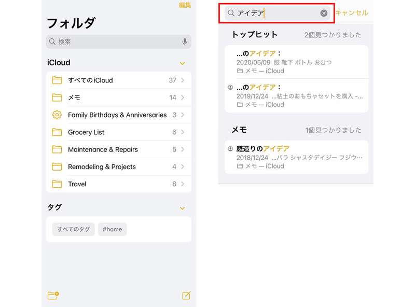This screenshot has width=415, height=307.
Task: Click the folder icon beside Grocery List
Action: pos(57,132)
